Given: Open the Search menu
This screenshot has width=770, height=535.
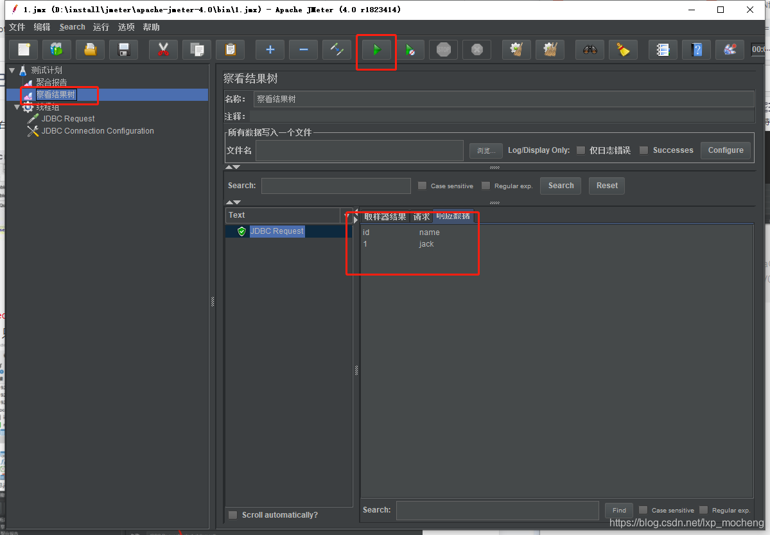Looking at the screenshot, I should click(72, 27).
